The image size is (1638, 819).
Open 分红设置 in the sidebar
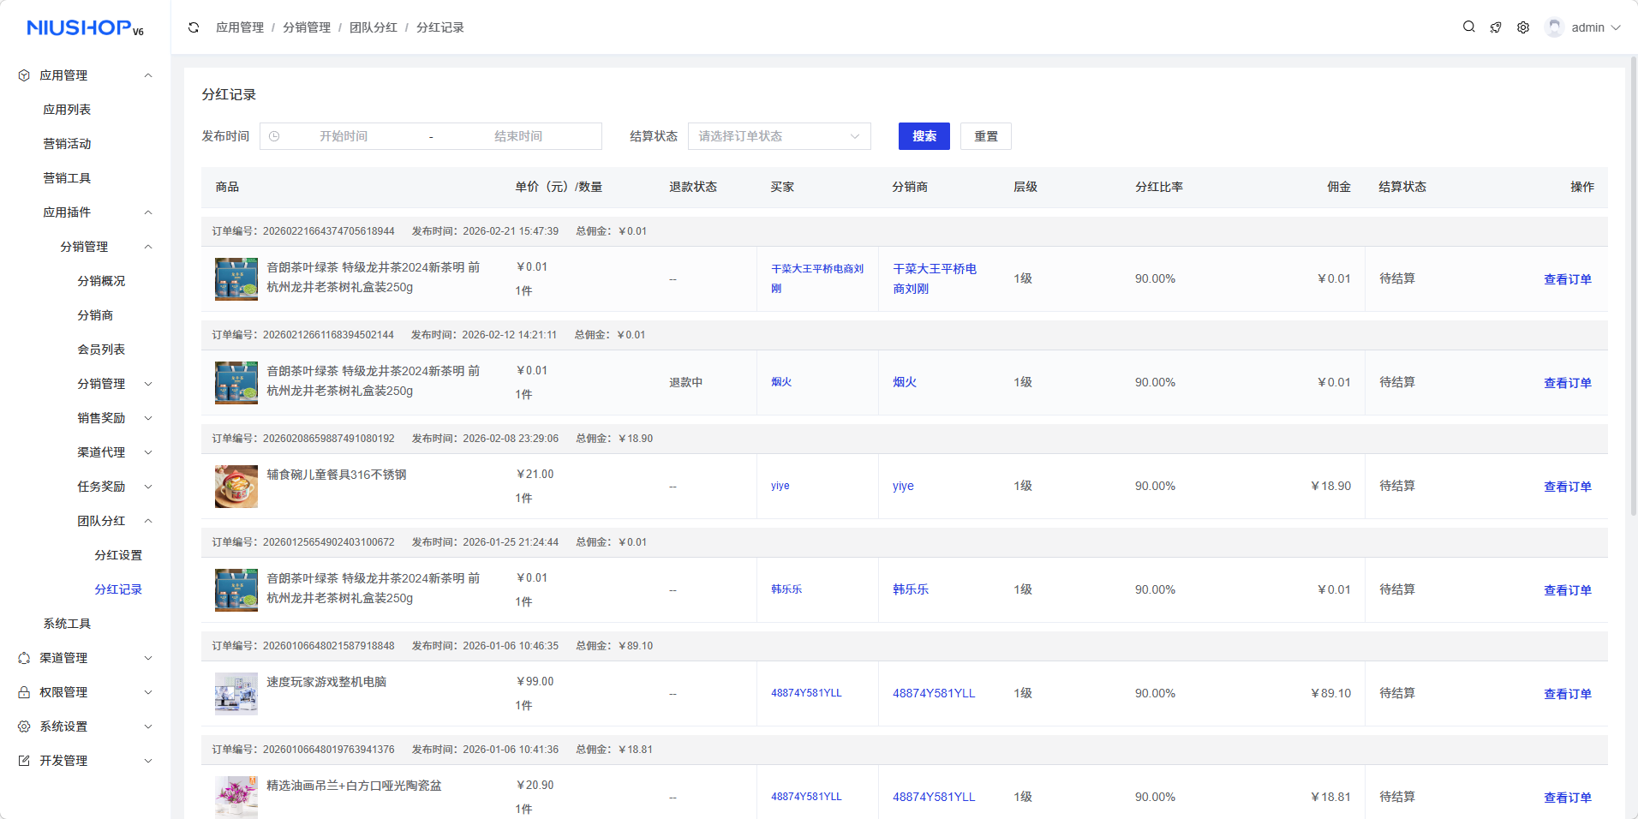[118, 555]
